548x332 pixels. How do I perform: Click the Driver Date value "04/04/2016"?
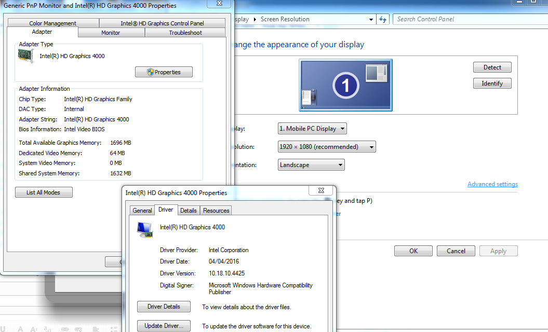[x=224, y=261]
